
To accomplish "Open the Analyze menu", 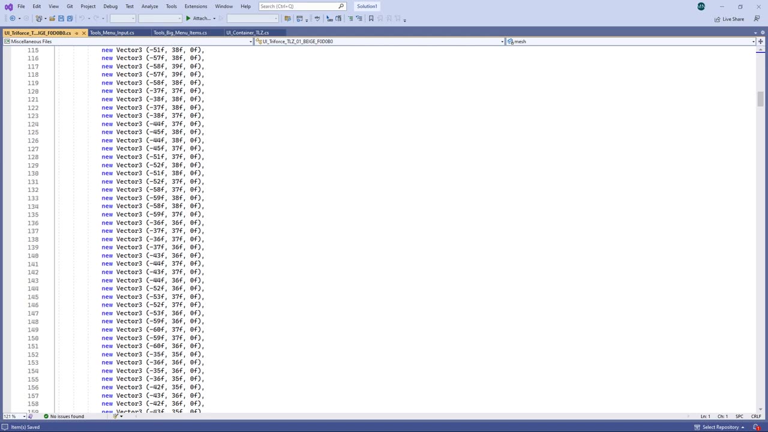I will tap(150, 7).
